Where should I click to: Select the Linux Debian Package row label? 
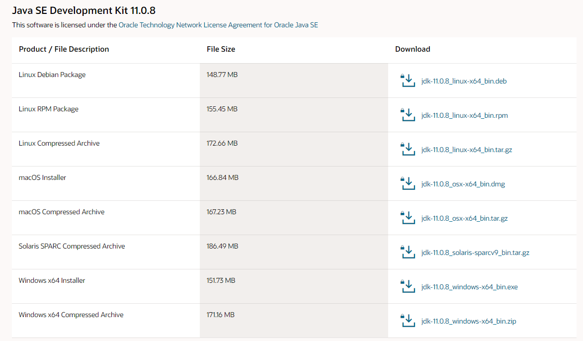pos(52,75)
